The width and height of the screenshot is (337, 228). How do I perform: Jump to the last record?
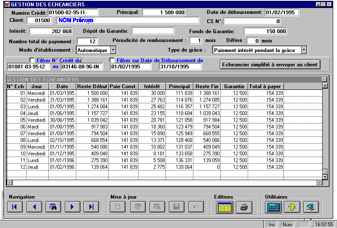(x=91, y=207)
